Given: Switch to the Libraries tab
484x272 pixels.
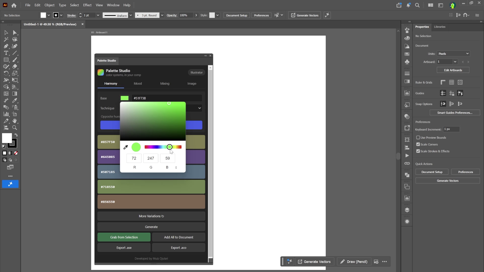Looking at the screenshot, I should (x=440, y=27).
